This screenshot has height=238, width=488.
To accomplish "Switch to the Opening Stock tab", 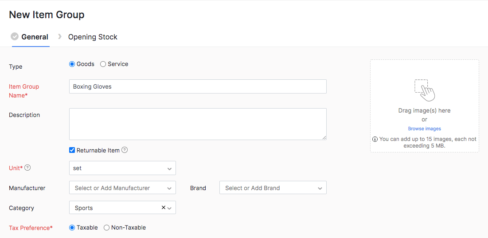I will [x=93, y=37].
